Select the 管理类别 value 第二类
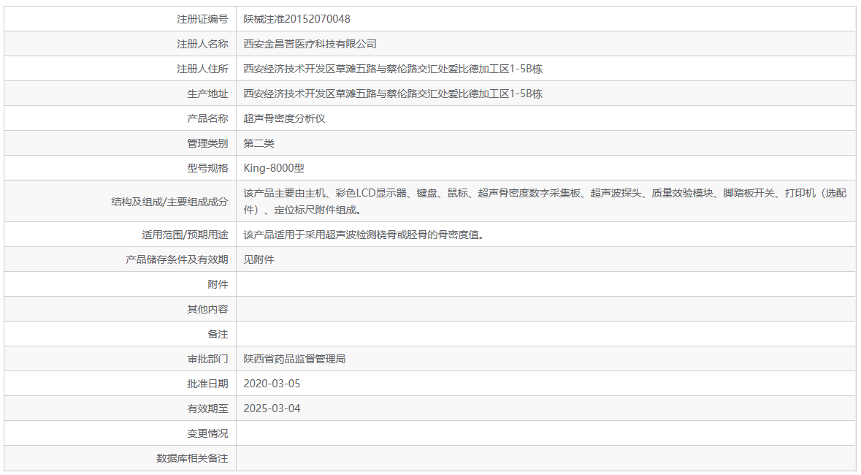The image size is (861, 475). [260, 142]
